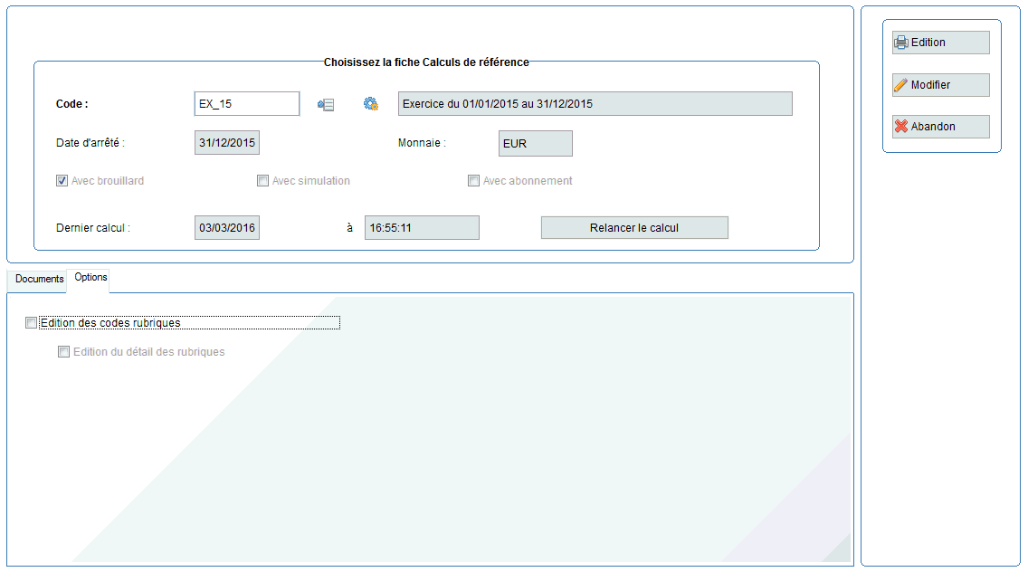This screenshot has height=572, width=1028.
Task: Click the Exercice description field
Action: (595, 104)
